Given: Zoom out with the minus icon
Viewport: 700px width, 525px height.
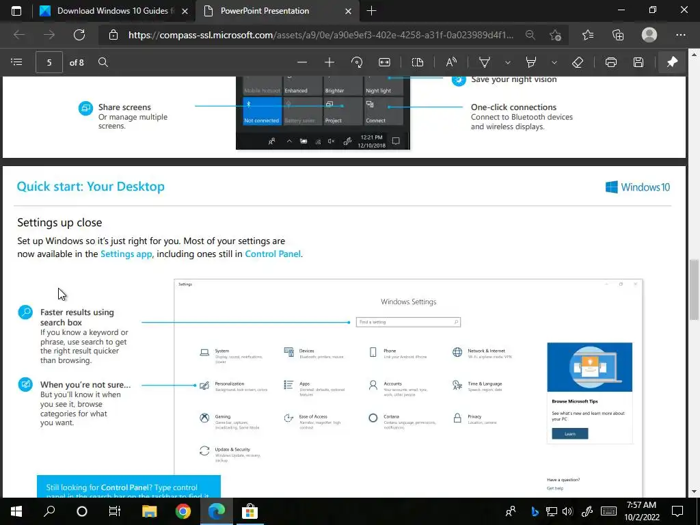Looking at the screenshot, I should [x=302, y=62].
